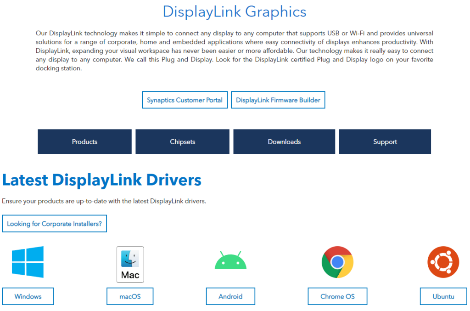Choose the Android driver button
This screenshot has height=311, width=470.
click(230, 296)
